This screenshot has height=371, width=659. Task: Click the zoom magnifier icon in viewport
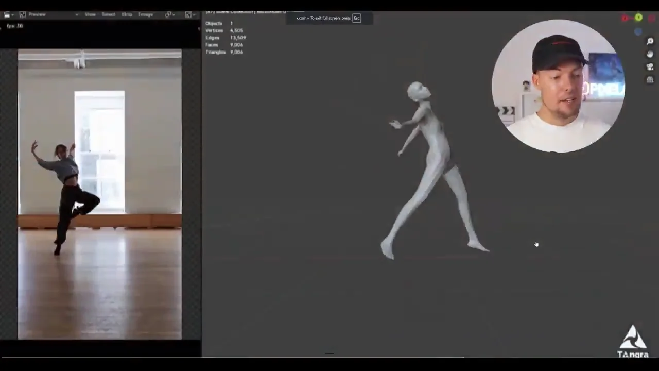(650, 41)
